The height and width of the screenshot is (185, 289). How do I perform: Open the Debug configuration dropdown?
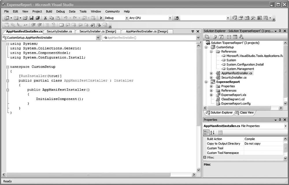click(127, 18)
